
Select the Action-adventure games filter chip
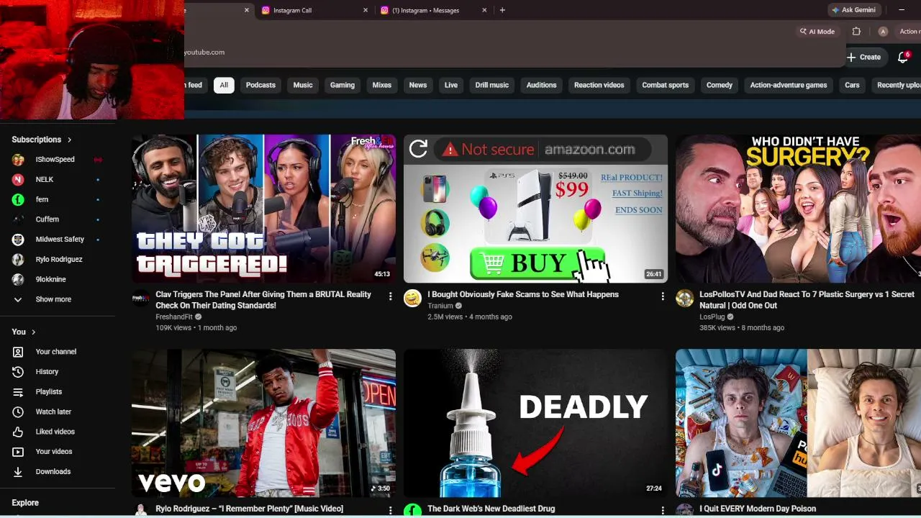point(789,85)
